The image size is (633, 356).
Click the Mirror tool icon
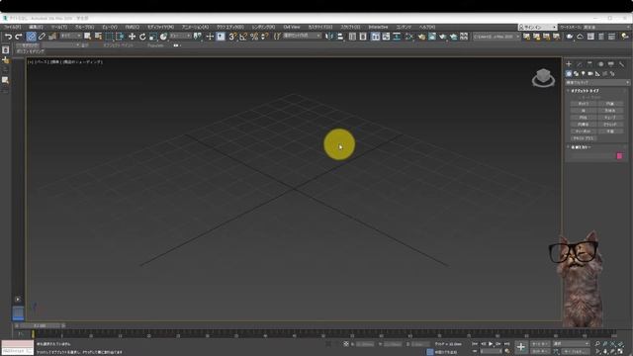click(x=329, y=37)
